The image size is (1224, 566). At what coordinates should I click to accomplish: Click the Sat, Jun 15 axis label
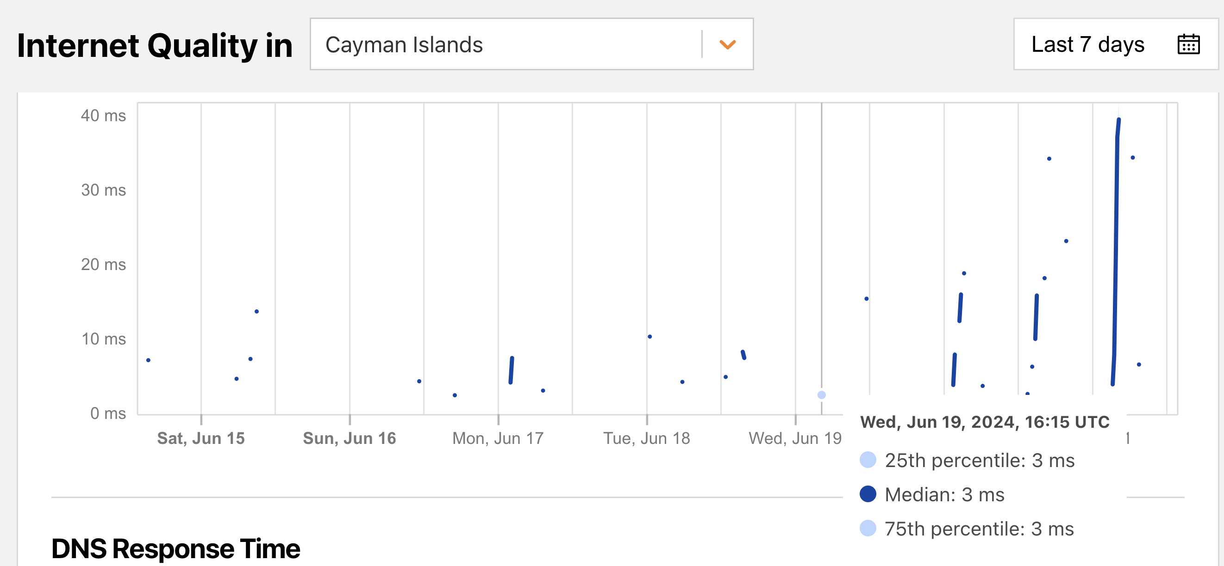200,438
